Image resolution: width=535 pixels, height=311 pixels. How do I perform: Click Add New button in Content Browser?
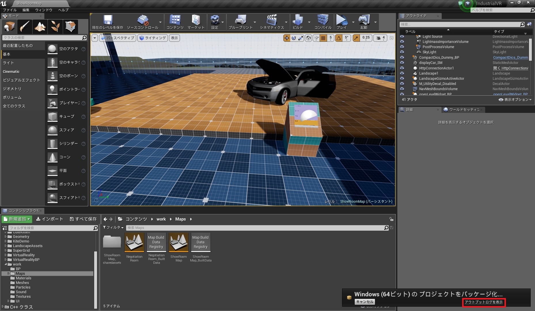point(17,219)
